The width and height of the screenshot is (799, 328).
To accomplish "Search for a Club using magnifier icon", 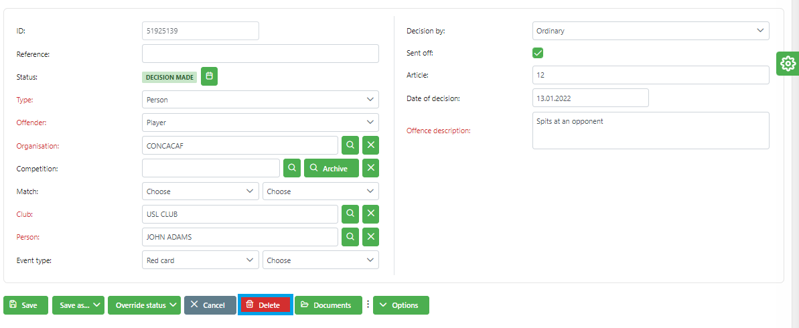I will pos(348,214).
